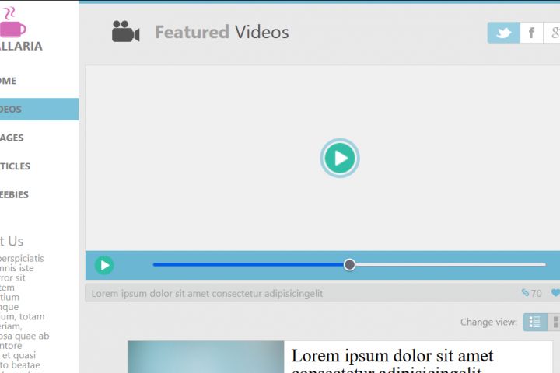Click the "Change view:" label
The image size is (560, 373).
488,322
